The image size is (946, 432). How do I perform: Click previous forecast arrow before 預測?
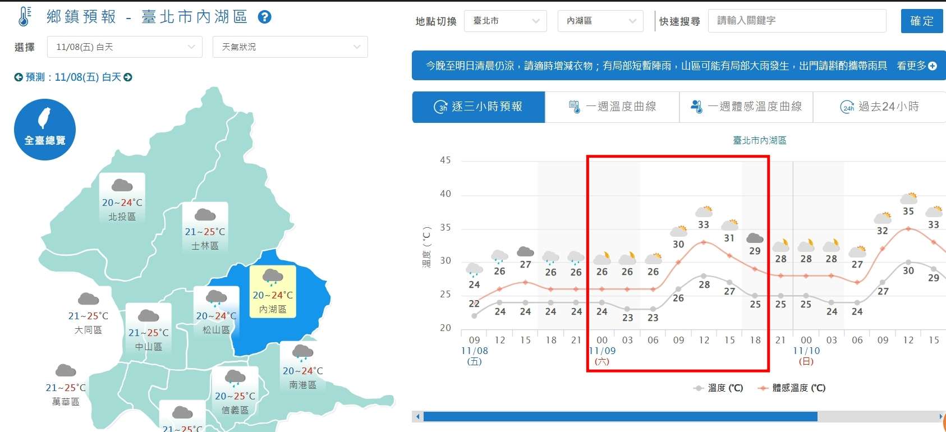coord(19,77)
